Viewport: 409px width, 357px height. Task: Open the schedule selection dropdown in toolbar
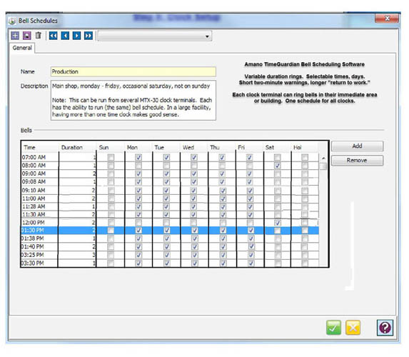point(155,36)
